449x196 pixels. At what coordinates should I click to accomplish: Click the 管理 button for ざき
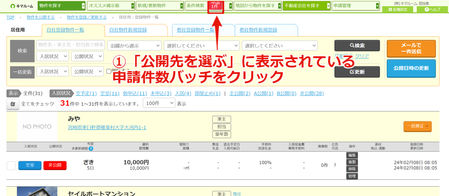point(352,176)
